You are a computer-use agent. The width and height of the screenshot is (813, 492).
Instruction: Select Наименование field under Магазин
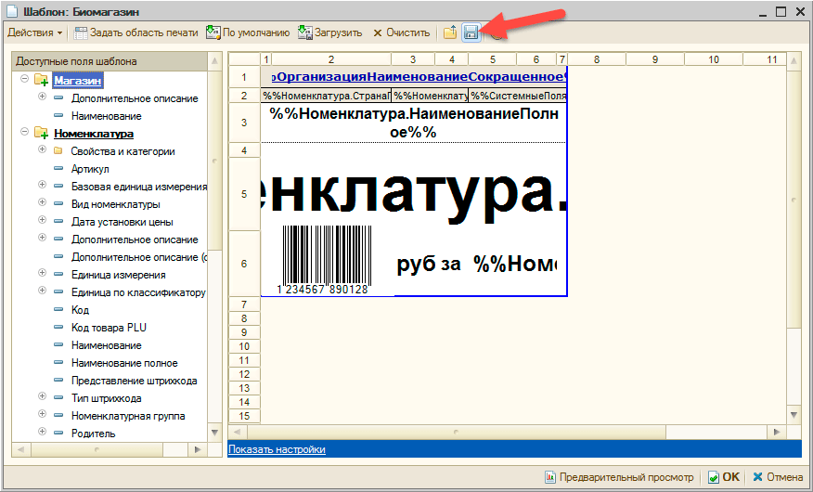click(x=107, y=116)
